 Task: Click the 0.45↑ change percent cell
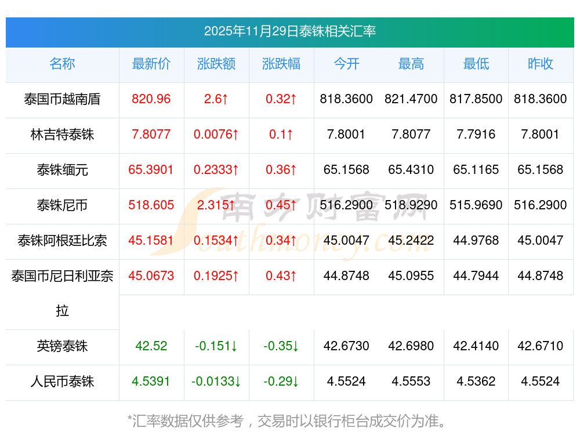pyautogui.click(x=281, y=205)
